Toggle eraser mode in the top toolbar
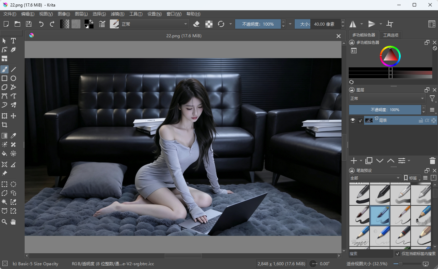The image size is (438, 269). coord(196,24)
